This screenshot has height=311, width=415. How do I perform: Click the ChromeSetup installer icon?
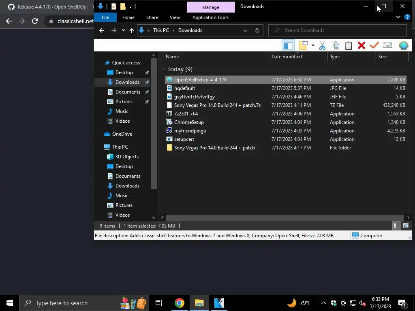pyautogui.click(x=169, y=122)
